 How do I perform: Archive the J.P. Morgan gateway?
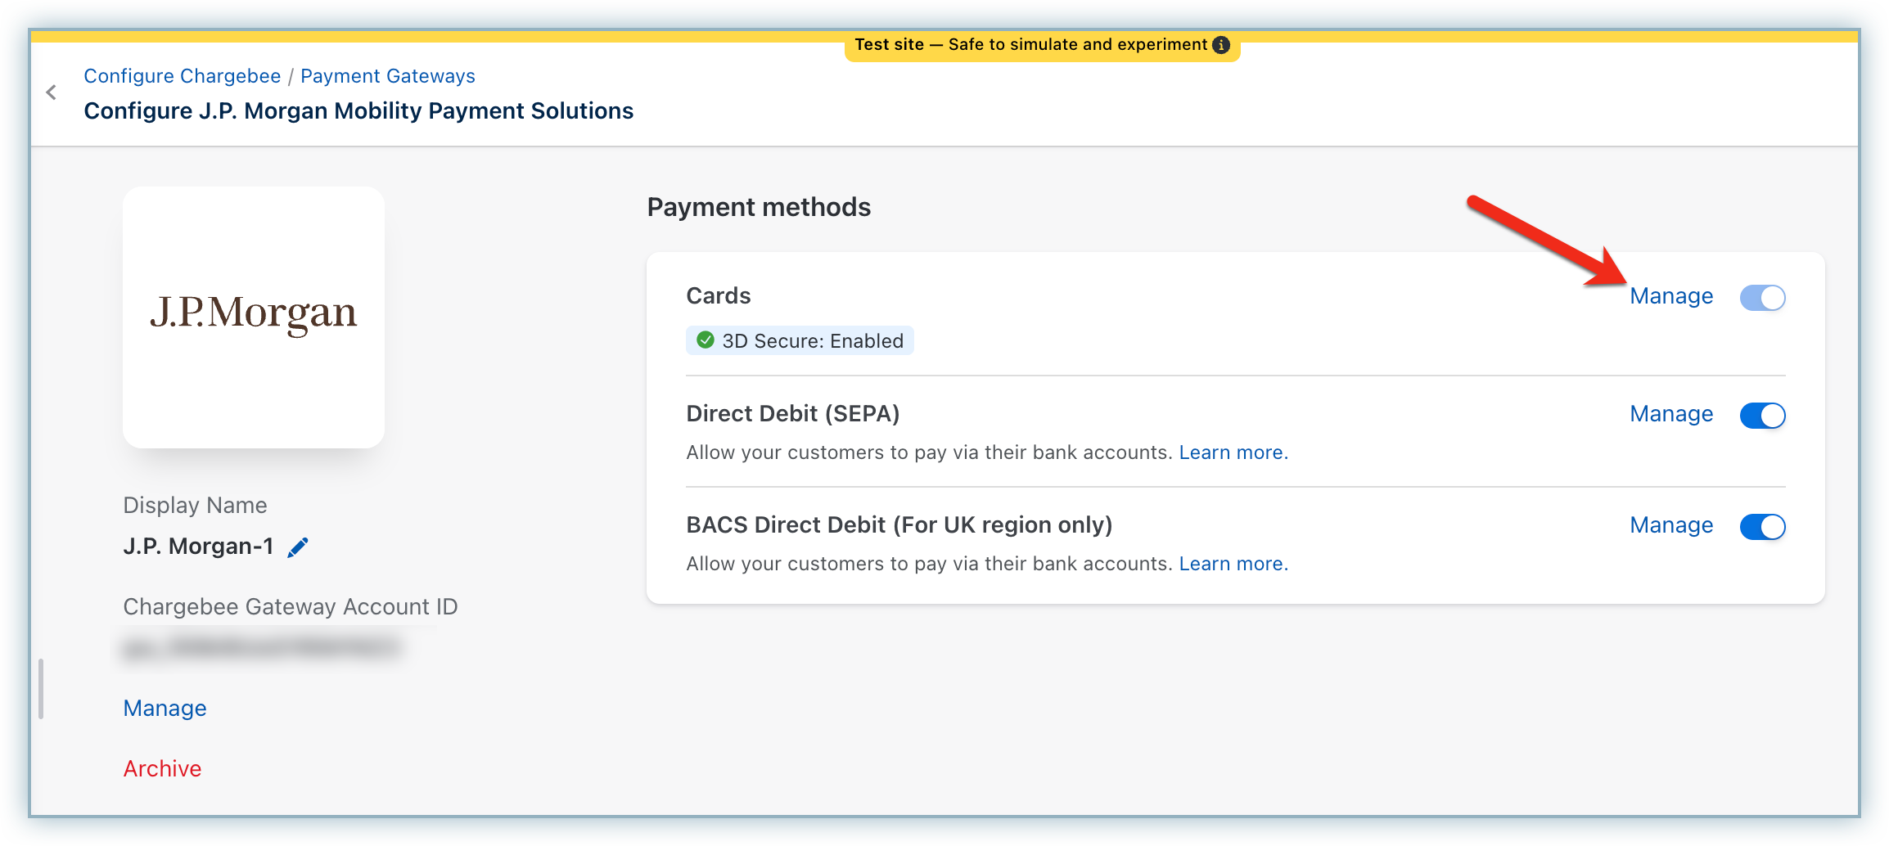click(x=162, y=769)
